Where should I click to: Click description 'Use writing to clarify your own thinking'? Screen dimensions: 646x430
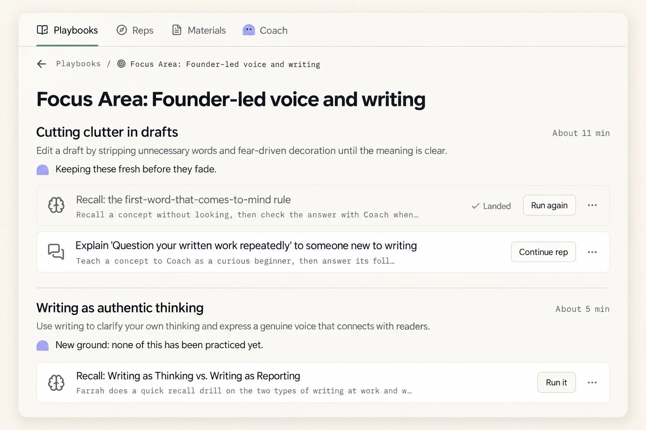tap(233, 326)
